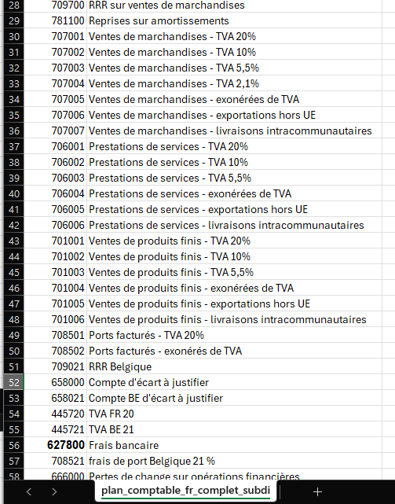Click account number 707001 cell
This screenshot has height=504, width=395.
point(55,37)
